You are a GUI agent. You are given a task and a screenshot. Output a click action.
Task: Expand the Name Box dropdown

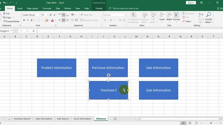(x=11, y=31)
